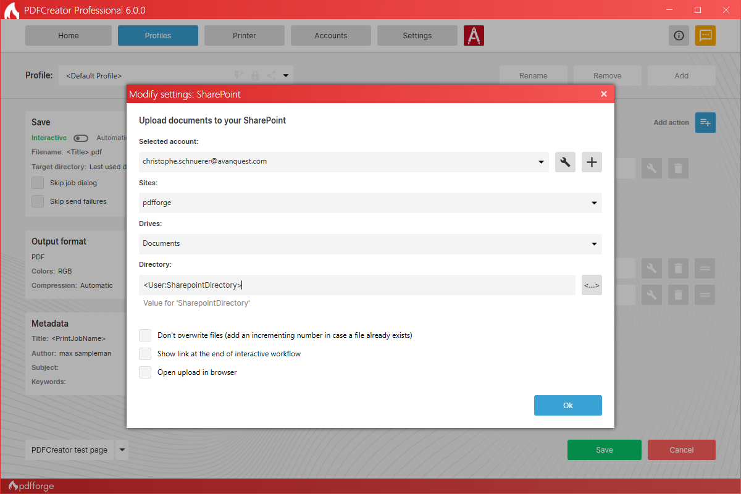741x494 pixels.
Task: Tick Open upload in browser checkbox
Action: (145, 372)
